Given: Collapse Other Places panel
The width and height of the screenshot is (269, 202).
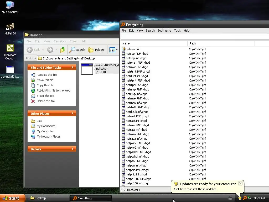Looking at the screenshot, I should pos(73,113).
